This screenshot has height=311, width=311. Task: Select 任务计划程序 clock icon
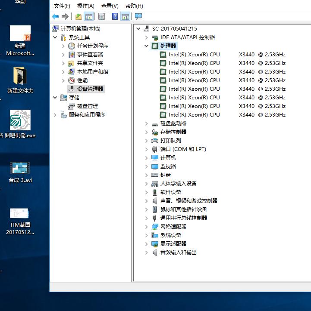click(x=71, y=46)
